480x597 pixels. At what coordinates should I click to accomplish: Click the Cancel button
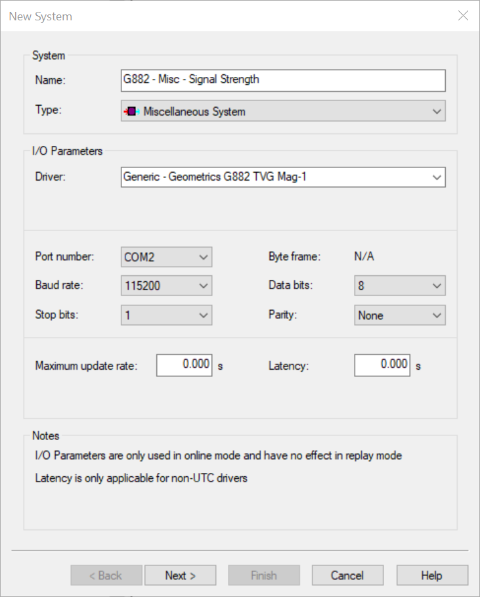pyautogui.click(x=347, y=575)
